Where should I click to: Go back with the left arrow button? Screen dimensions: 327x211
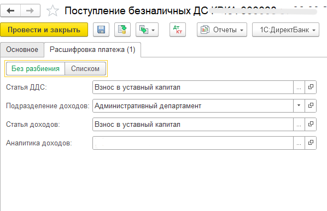(10, 10)
